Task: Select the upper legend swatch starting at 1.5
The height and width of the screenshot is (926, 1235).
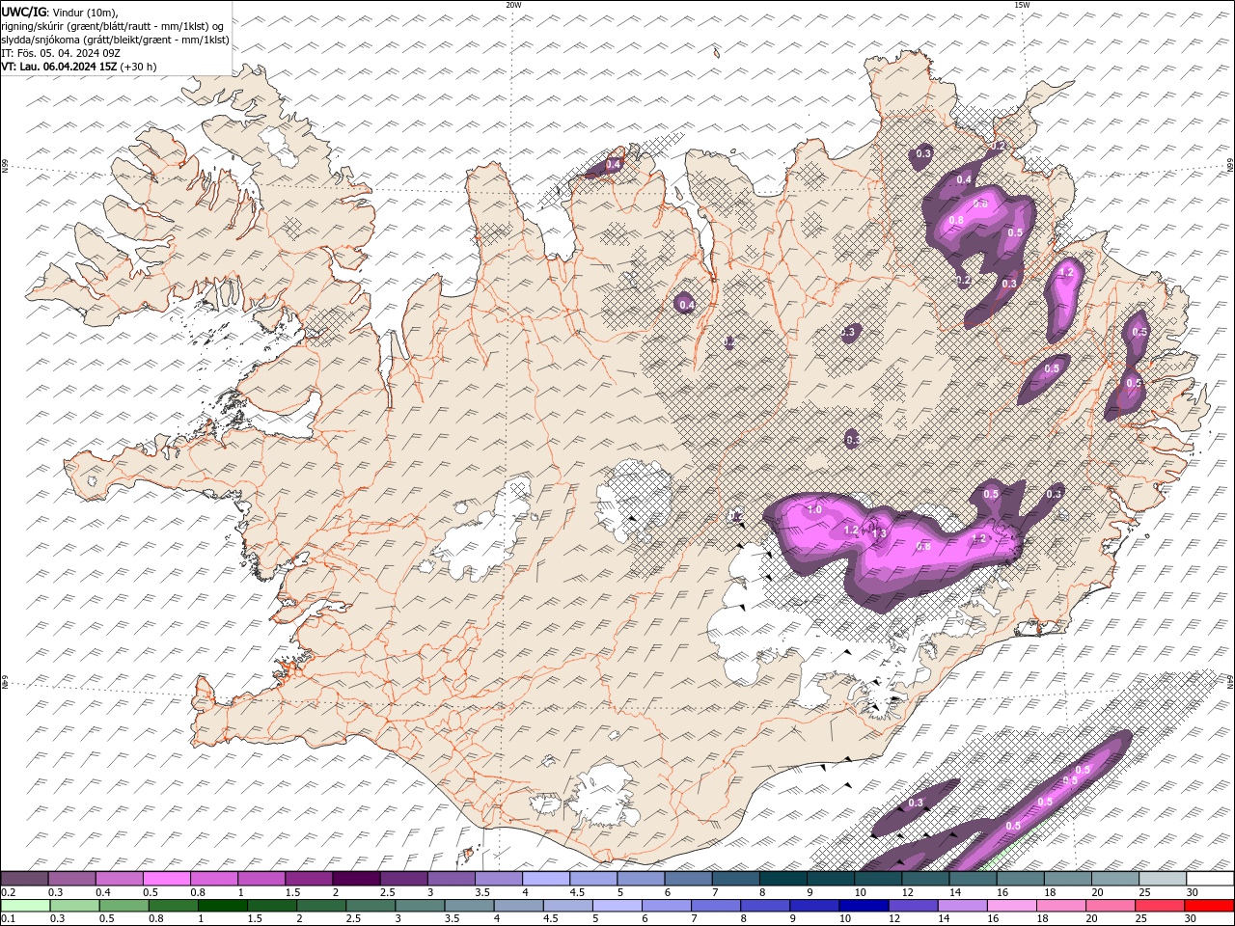Action: [308, 879]
